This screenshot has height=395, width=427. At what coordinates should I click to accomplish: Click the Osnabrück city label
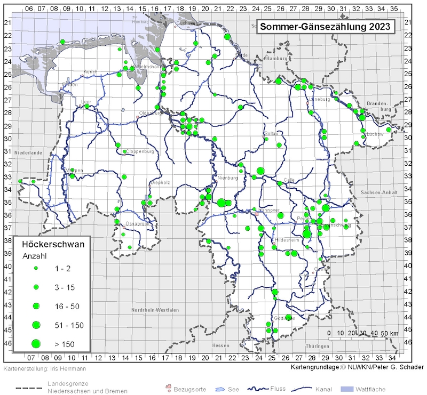coord(135,224)
